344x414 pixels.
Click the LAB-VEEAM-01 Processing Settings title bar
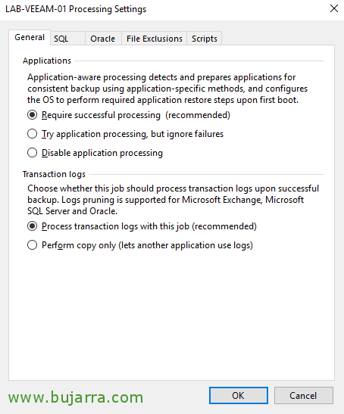pos(76,9)
